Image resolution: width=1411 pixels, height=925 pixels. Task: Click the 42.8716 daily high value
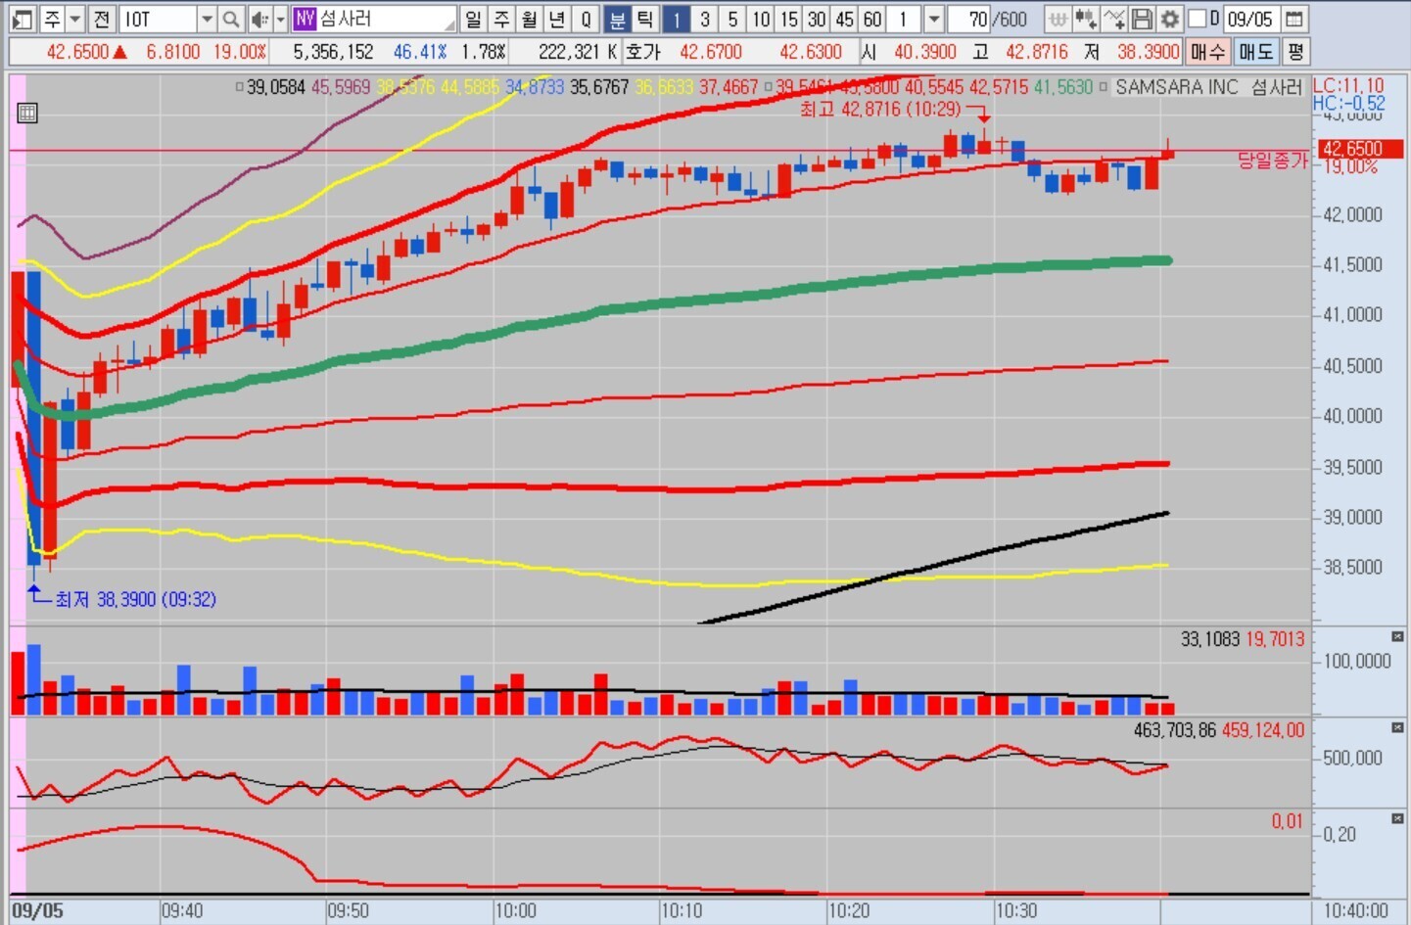click(x=1036, y=51)
